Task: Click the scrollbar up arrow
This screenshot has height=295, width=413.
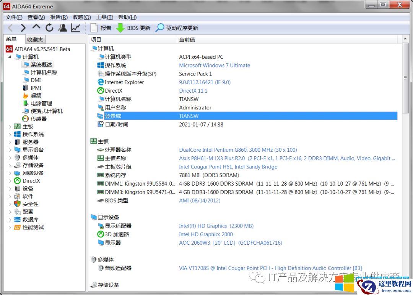Action: (x=405, y=39)
